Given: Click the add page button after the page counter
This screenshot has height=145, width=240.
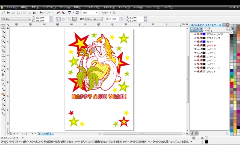Looking at the screenshot, I should tap(39, 134).
